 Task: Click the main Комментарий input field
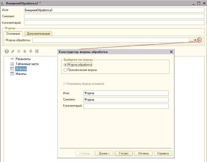pos(114,23)
